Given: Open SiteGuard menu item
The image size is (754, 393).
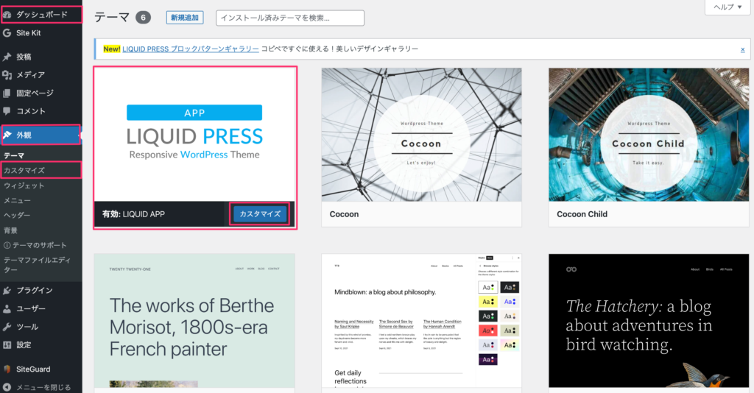Looking at the screenshot, I should point(41,369).
